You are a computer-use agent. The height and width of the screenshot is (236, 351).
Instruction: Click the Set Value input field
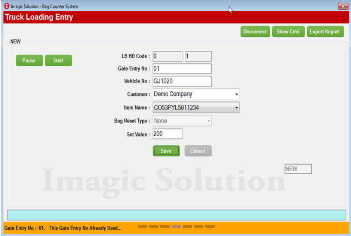(167, 134)
